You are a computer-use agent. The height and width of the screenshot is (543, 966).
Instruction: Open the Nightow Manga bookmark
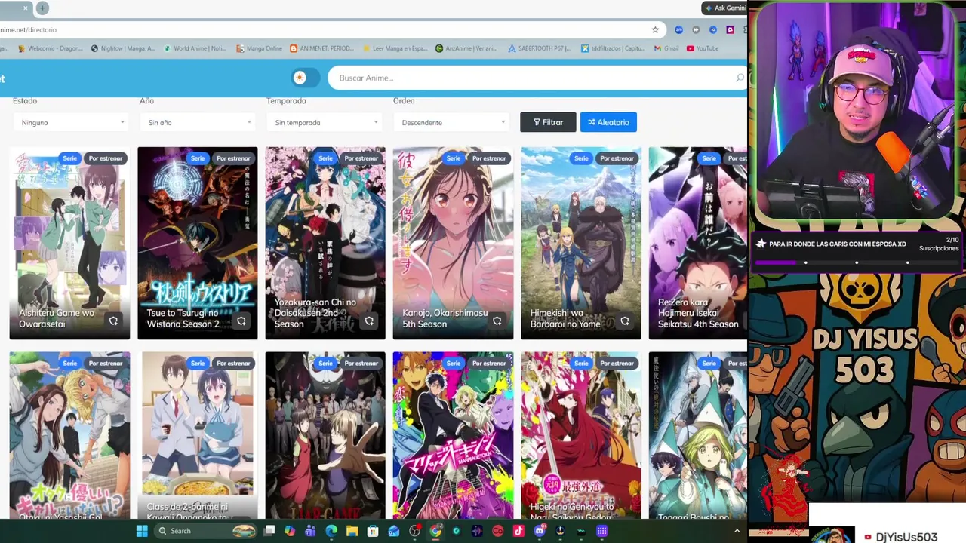123,48
